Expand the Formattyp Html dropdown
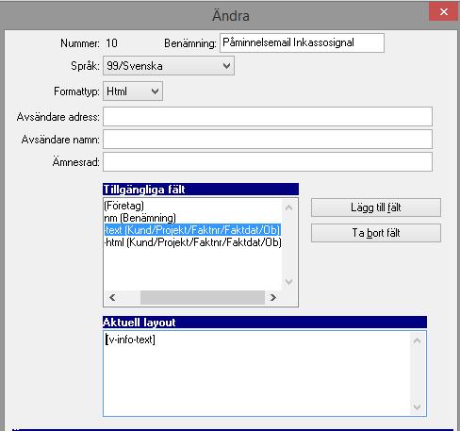460x431 pixels. [133, 91]
